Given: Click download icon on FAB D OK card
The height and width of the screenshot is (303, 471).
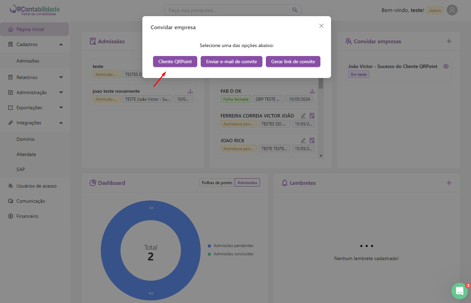Looking at the screenshot, I should point(312,91).
